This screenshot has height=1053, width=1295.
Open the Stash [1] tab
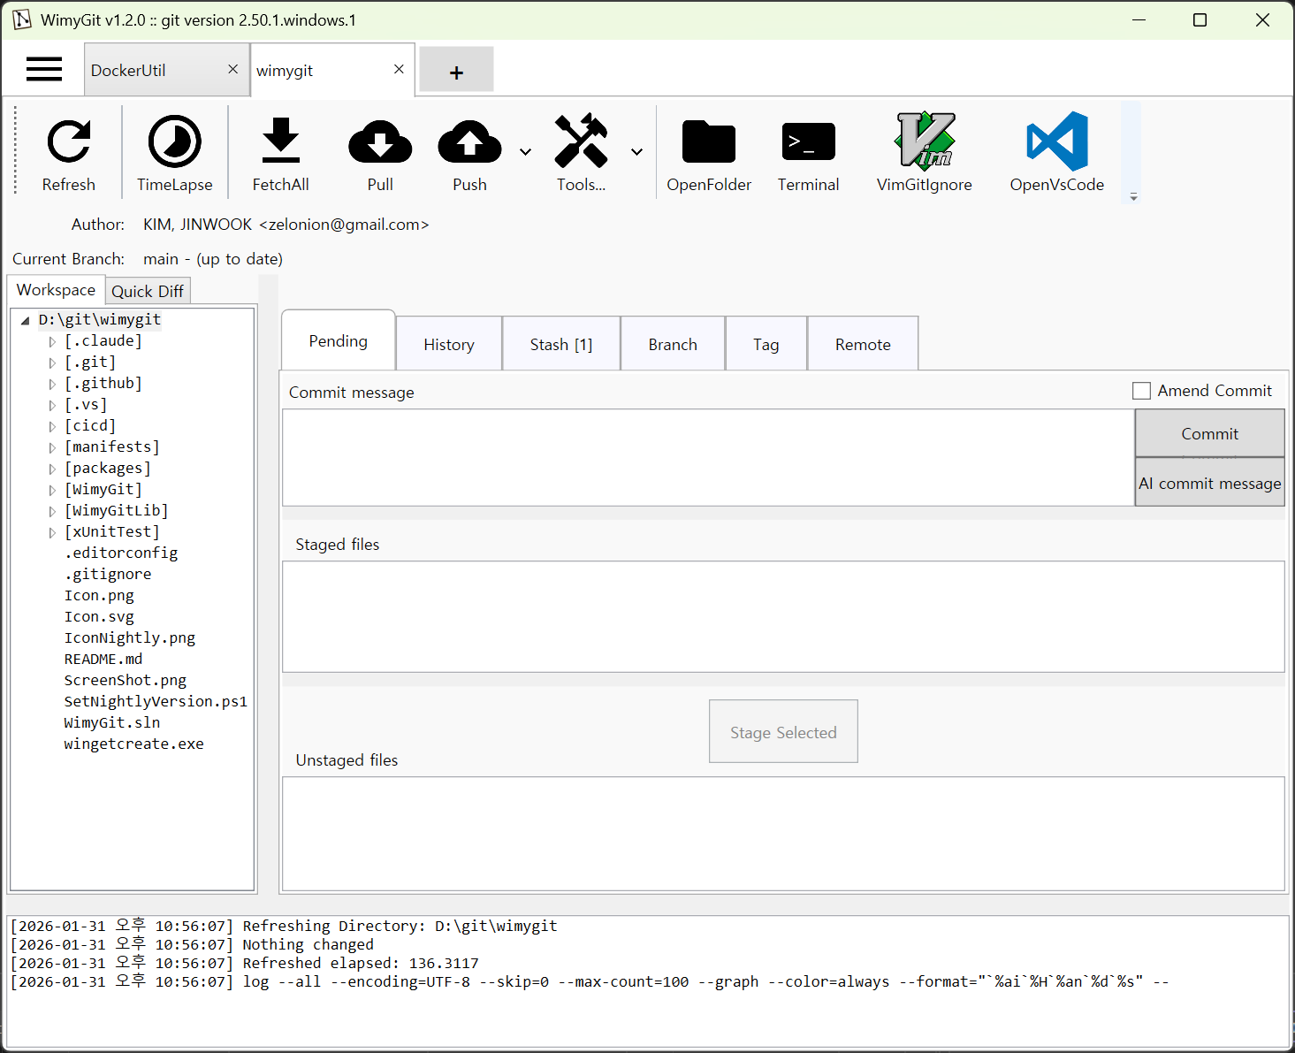click(561, 344)
